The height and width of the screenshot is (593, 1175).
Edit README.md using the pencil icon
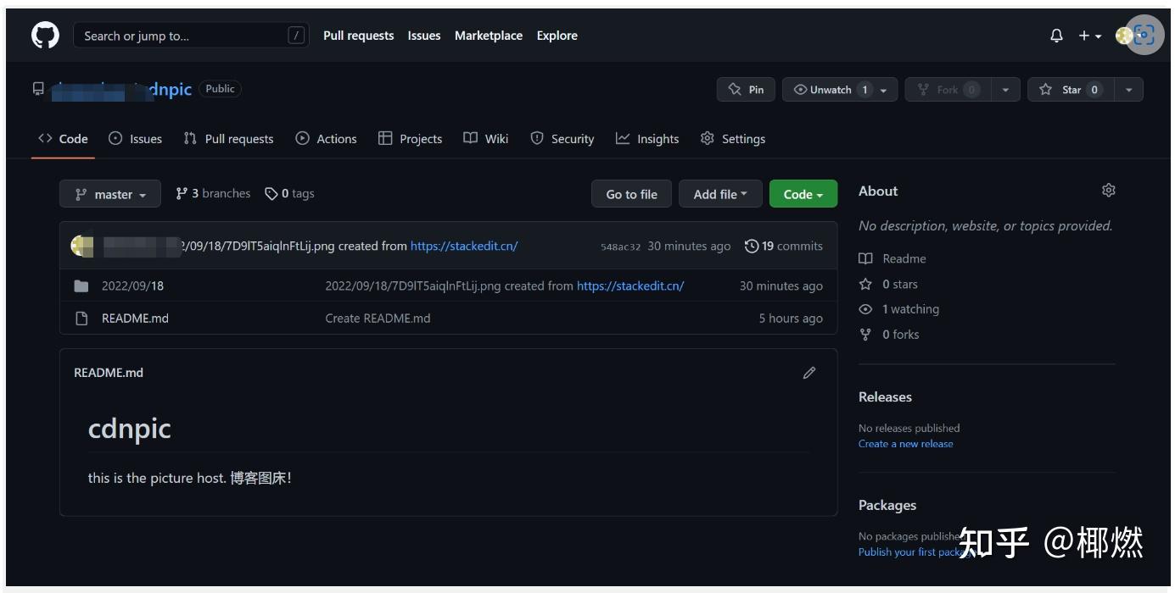point(809,372)
